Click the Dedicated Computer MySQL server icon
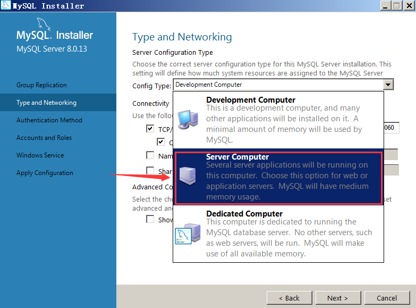 click(188, 234)
